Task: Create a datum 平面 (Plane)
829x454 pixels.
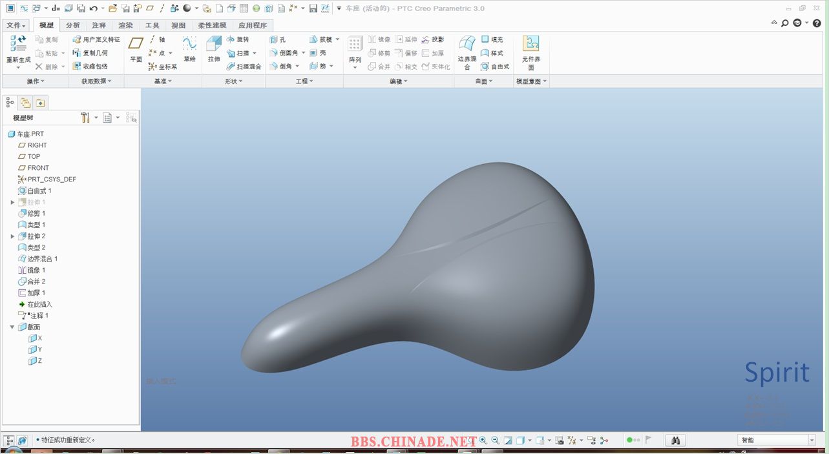Action: coord(136,49)
